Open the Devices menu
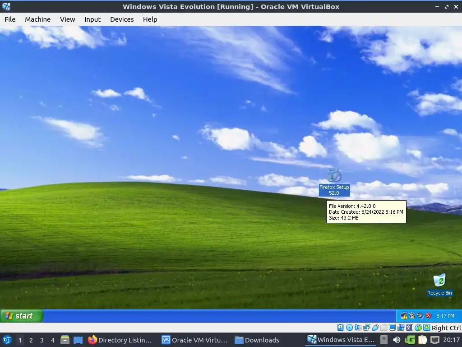Viewport: 462px width, 347px height. click(x=122, y=19)
